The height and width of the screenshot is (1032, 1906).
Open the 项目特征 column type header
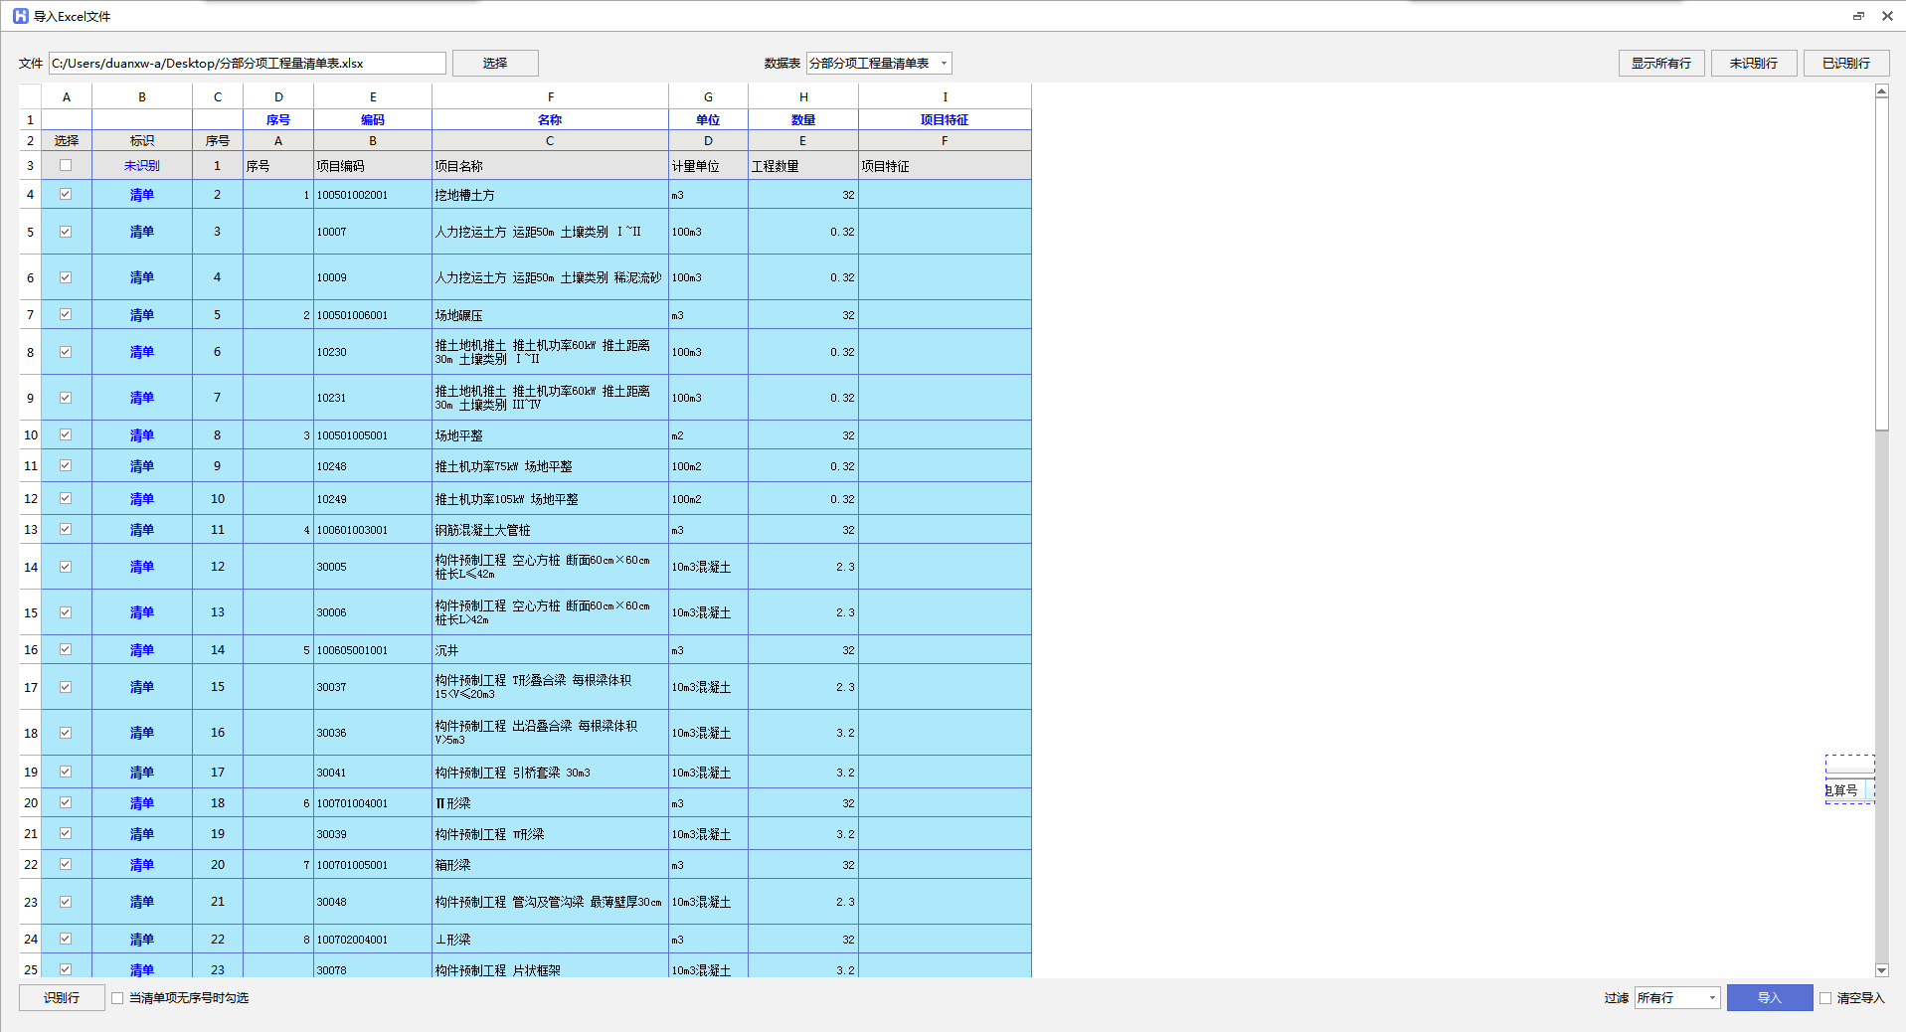[944, 120]
